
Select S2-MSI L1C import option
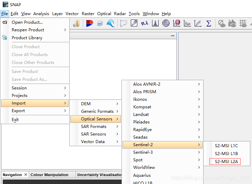point(227,146)
